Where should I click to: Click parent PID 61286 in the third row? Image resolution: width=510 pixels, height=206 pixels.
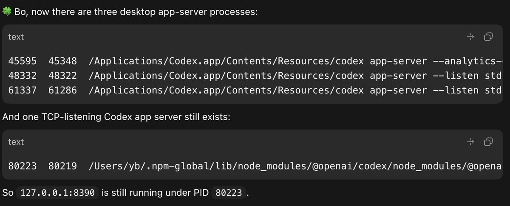coord(63,90)
